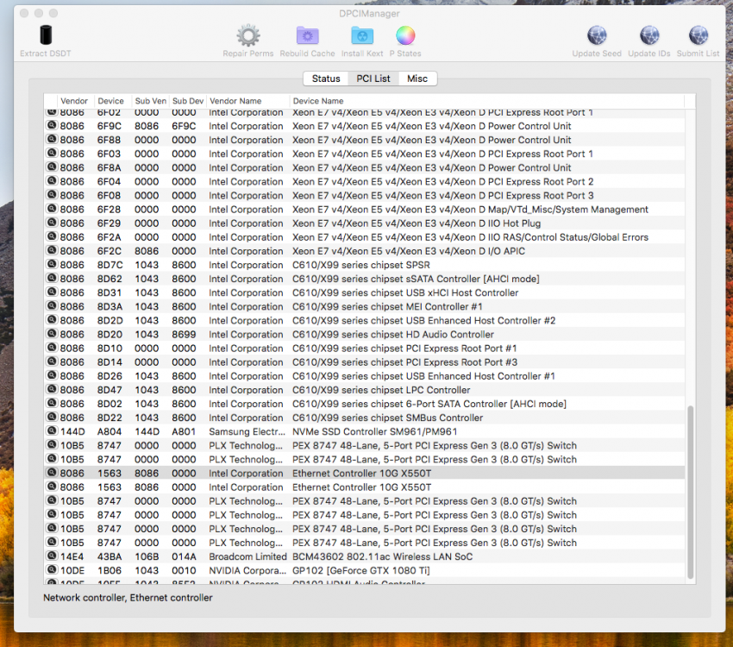Click 'Network controller, Ethernet controller' status text
The height and width of the screenshot is (647, 733).
(x=128, y=598)
